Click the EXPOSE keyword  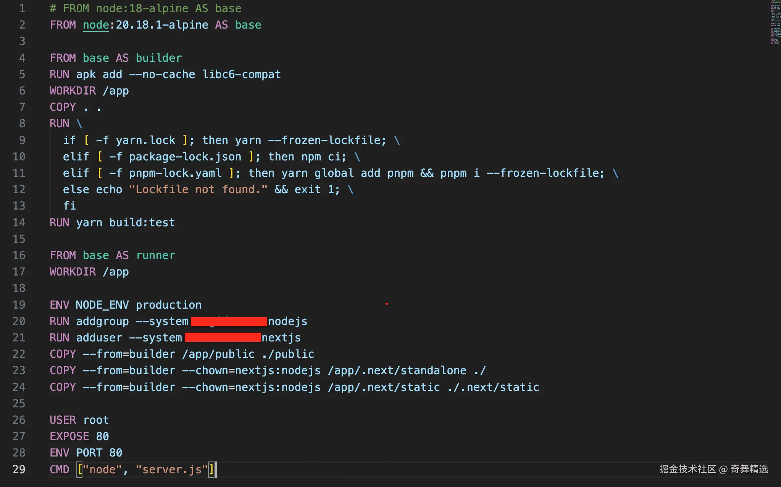(x=69, y=436)
